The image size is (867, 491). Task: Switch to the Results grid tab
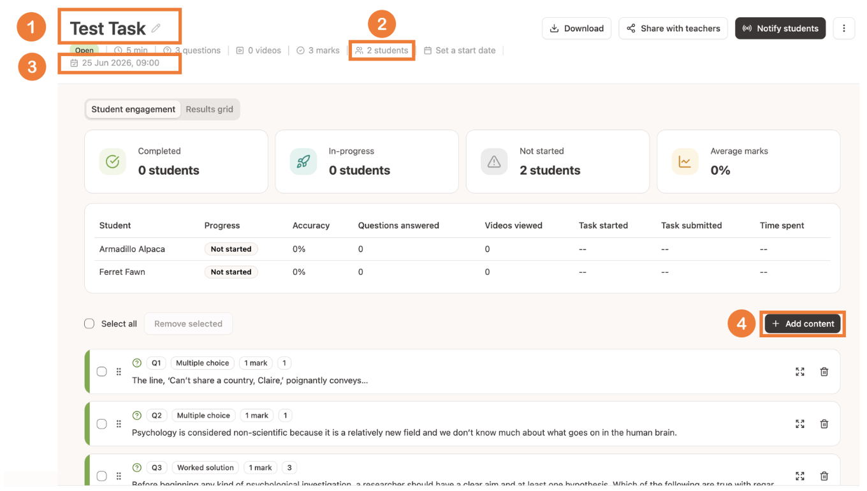pos(209,109)
